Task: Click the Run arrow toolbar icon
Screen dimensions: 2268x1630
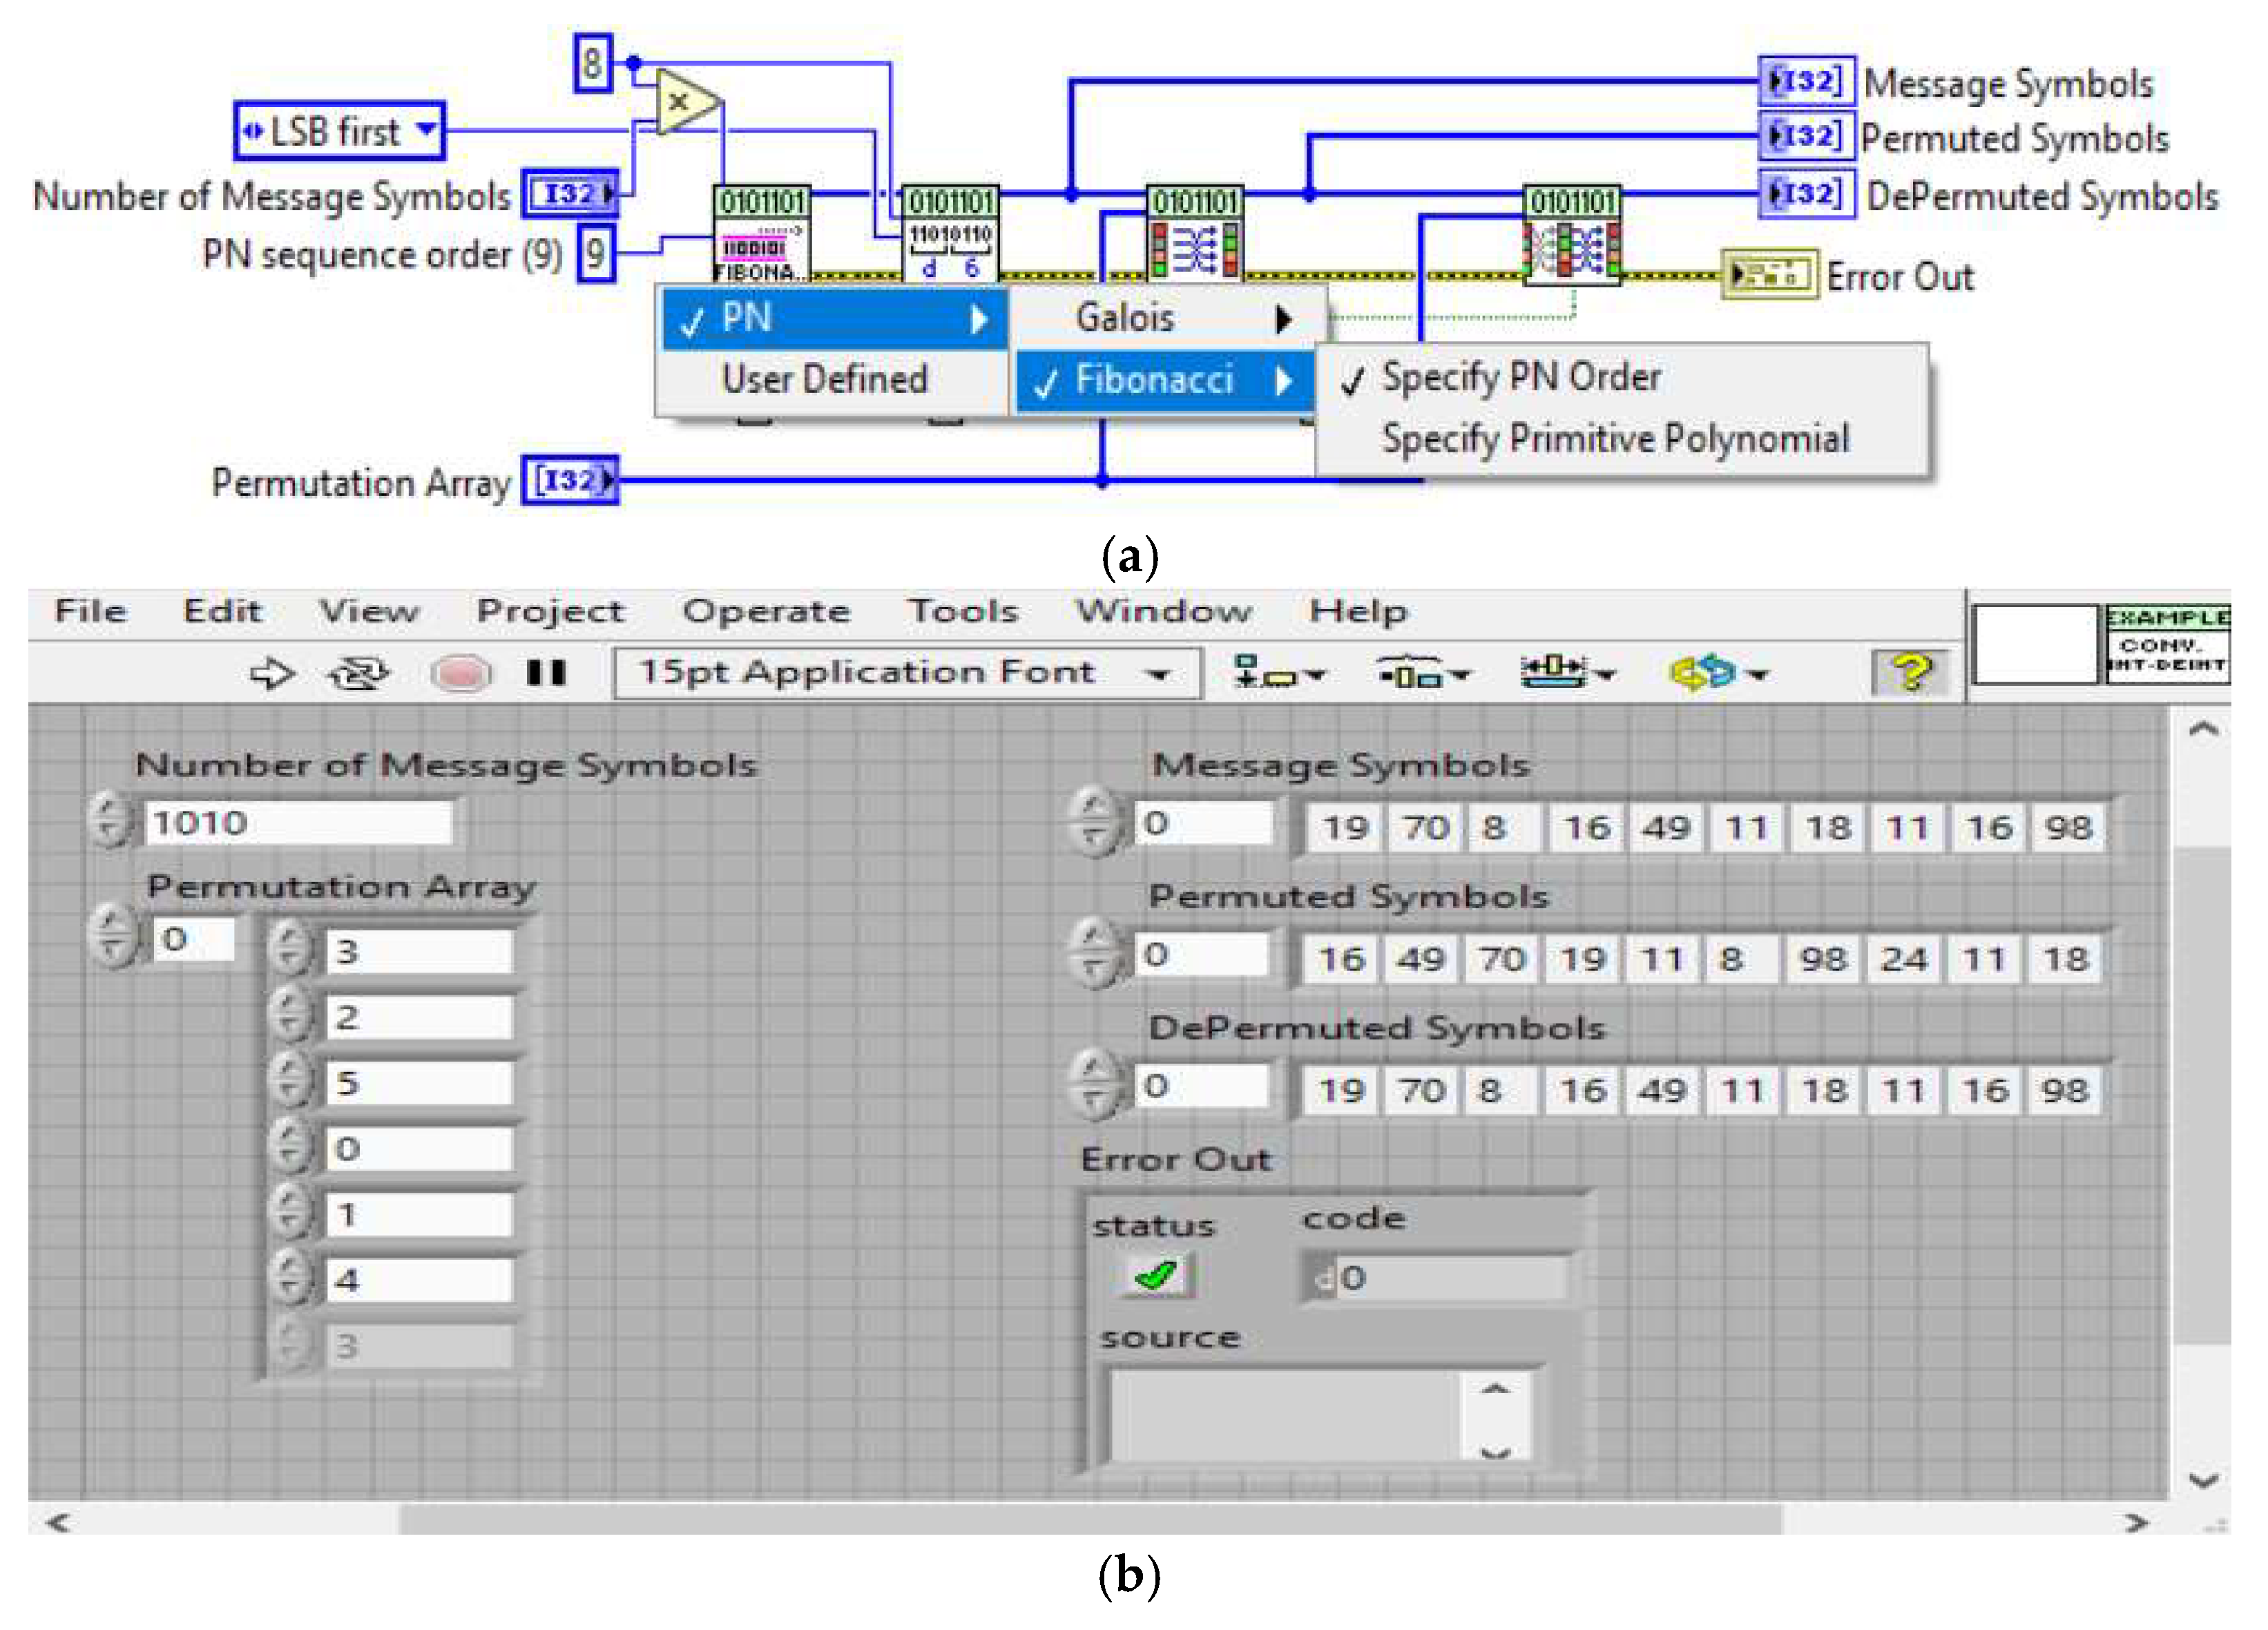Action: tap(271, 674)
